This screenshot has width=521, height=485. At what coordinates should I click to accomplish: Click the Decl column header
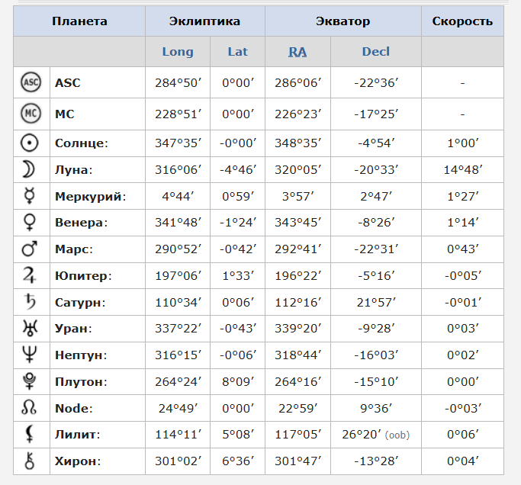[x=376, y=52]
